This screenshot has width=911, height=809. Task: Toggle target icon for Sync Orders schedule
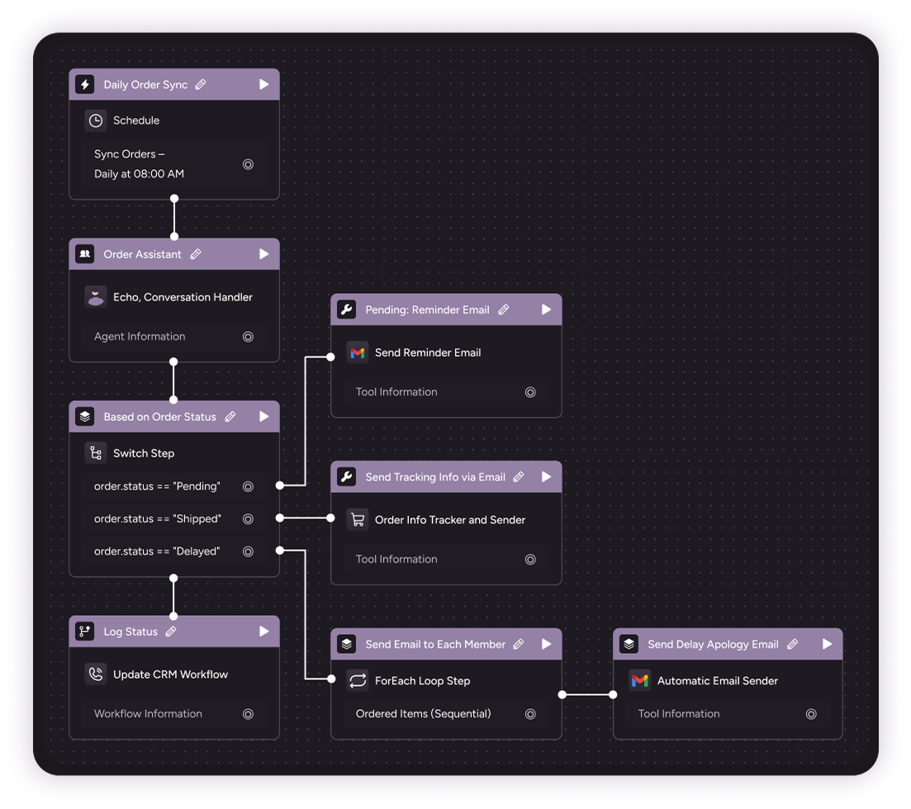point(248,164)
